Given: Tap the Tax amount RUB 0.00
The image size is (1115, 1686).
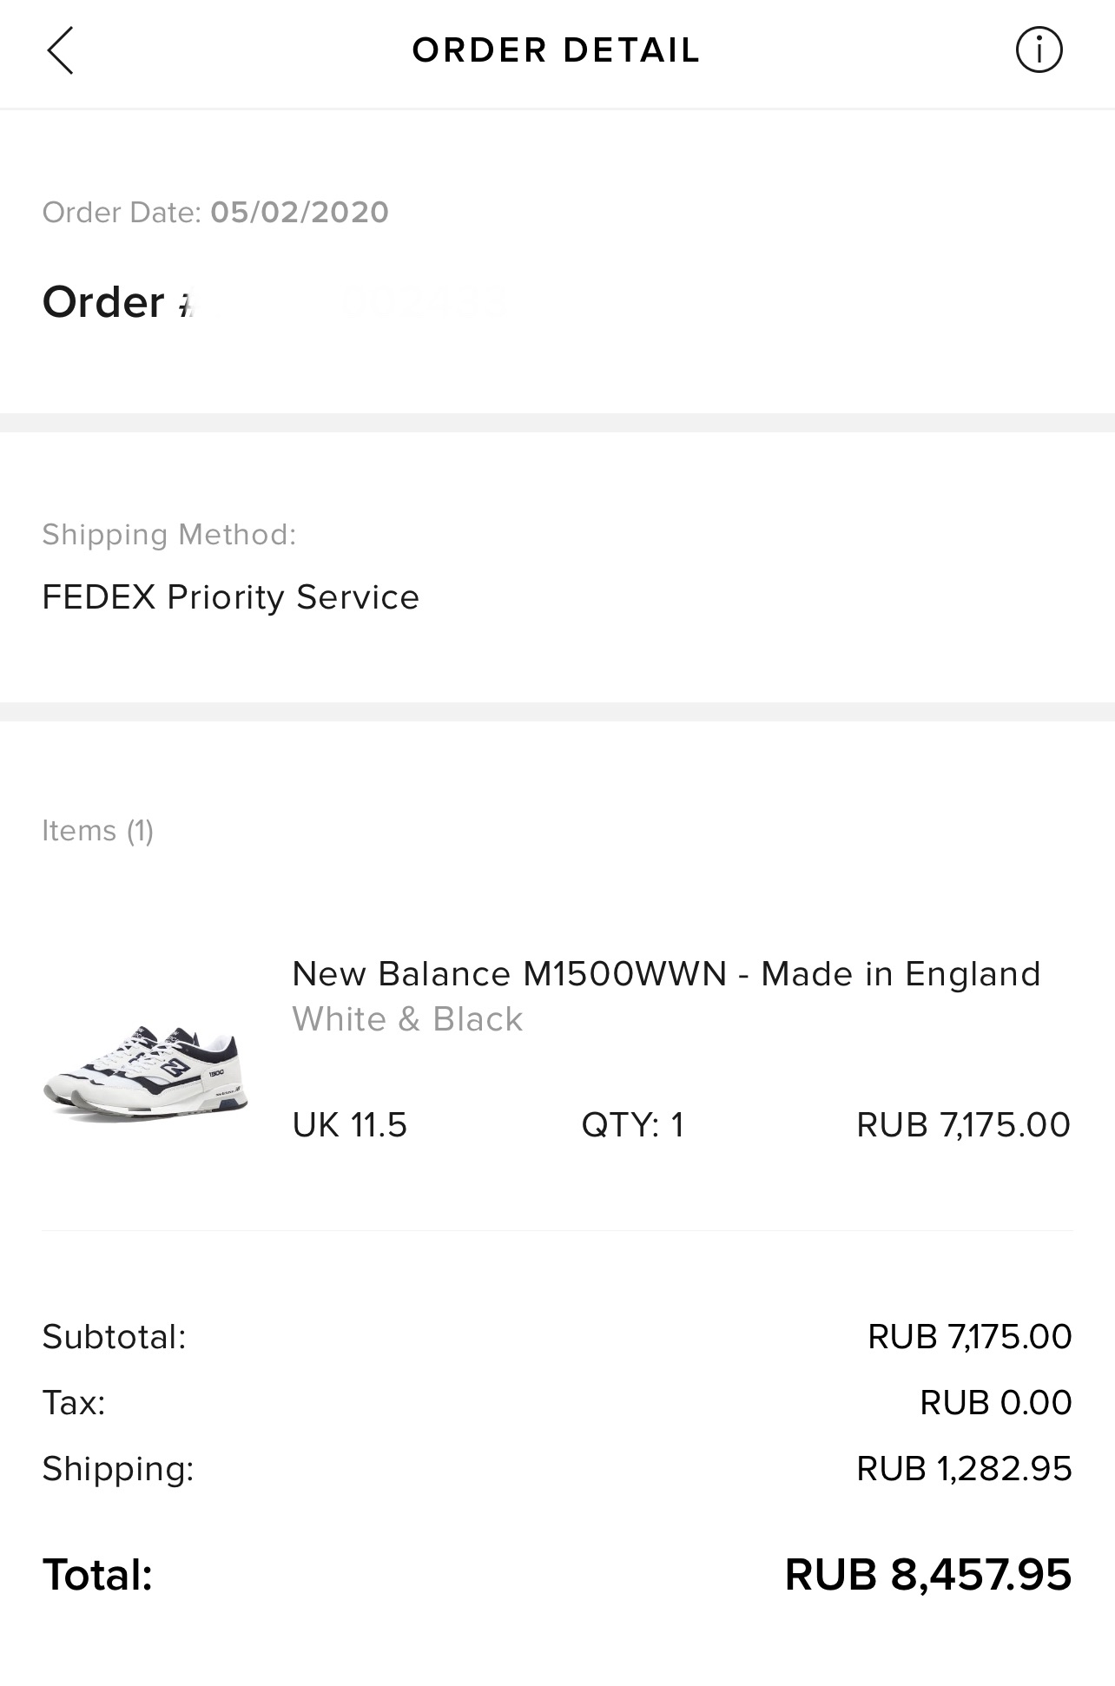Looking at the screenshot, I should point(995,1403).
